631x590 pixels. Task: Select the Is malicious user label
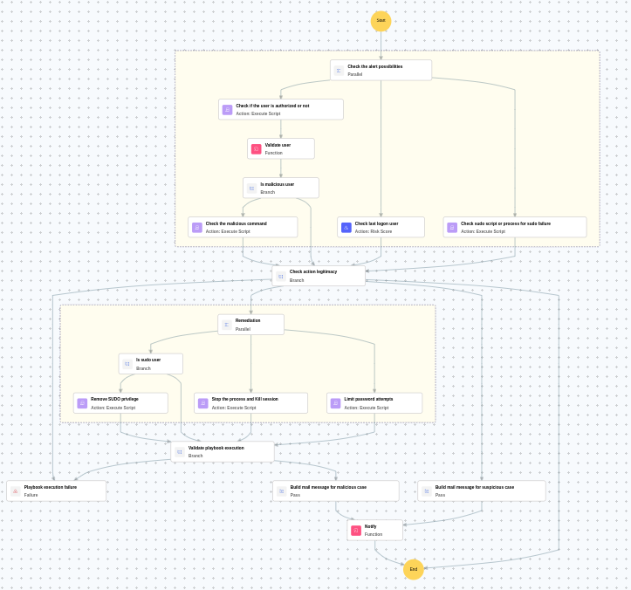coord(278,184)
